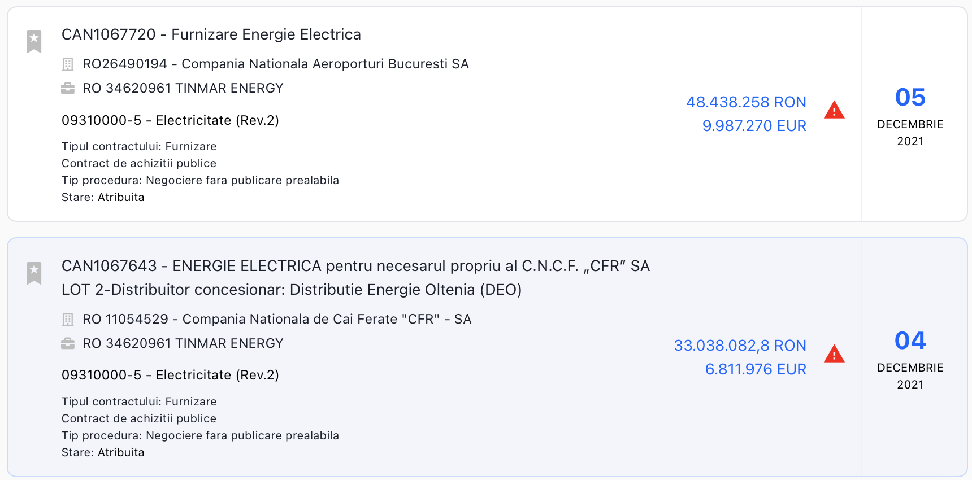This screenshot has height=480, width=972.
Task: Click briefcase icon in first contract card
Action: pos(68,88)
